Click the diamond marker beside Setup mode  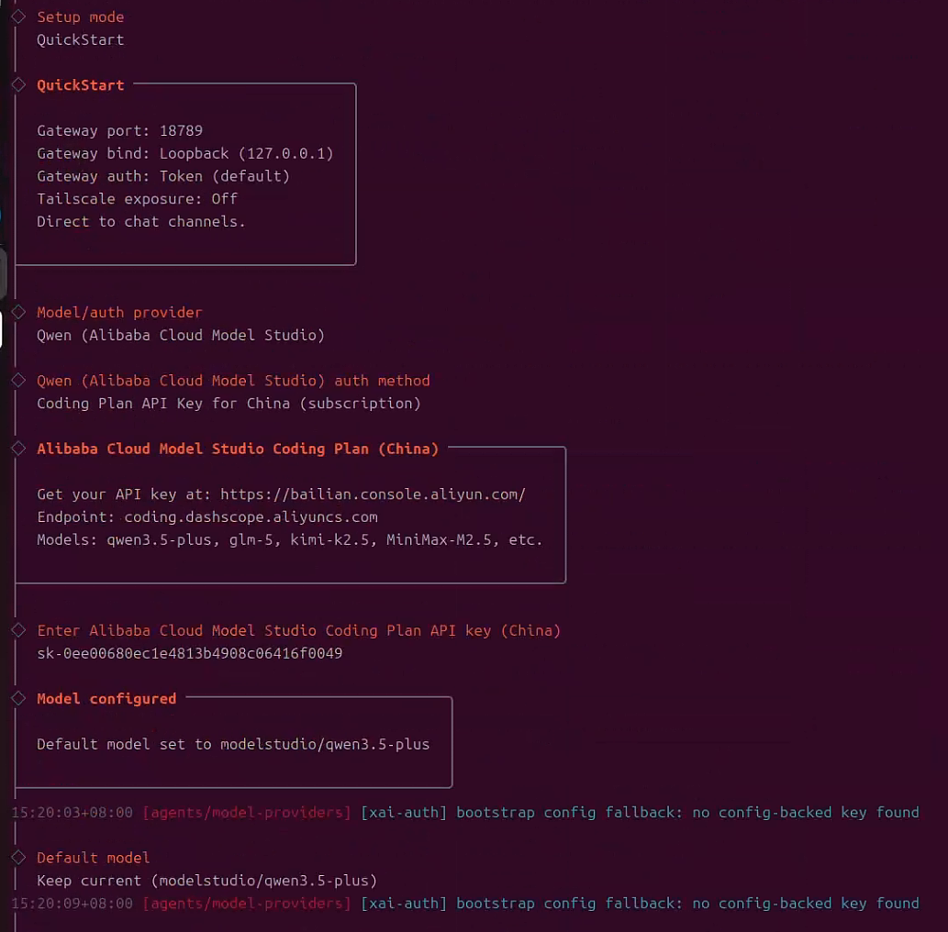pos(17,17)
